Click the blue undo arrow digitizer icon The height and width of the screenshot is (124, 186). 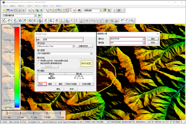coord(132,21)
